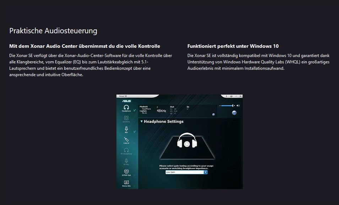Click the Xonar SE window title
339x205 pixels.
[123, 96]
